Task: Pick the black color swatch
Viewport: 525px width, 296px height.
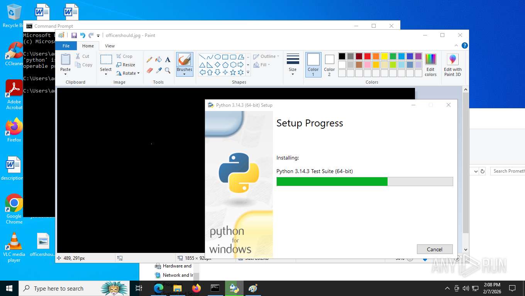Action: coord(342,56)
